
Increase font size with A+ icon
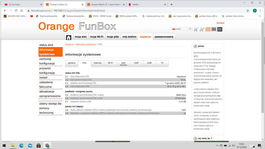coord(202,29)
